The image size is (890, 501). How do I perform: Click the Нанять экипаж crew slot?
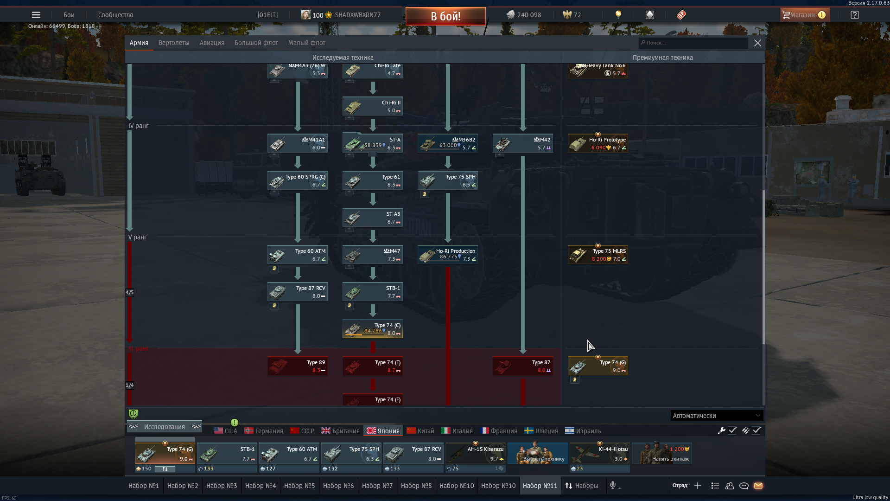point(662,453)
